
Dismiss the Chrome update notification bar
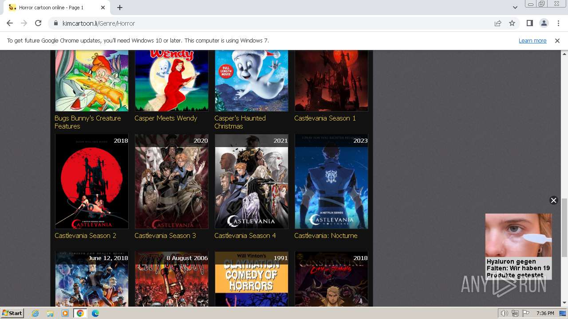tap(557, 40)
